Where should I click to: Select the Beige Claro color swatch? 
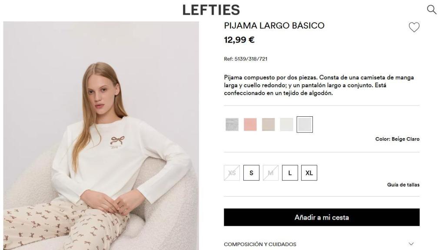306,124
